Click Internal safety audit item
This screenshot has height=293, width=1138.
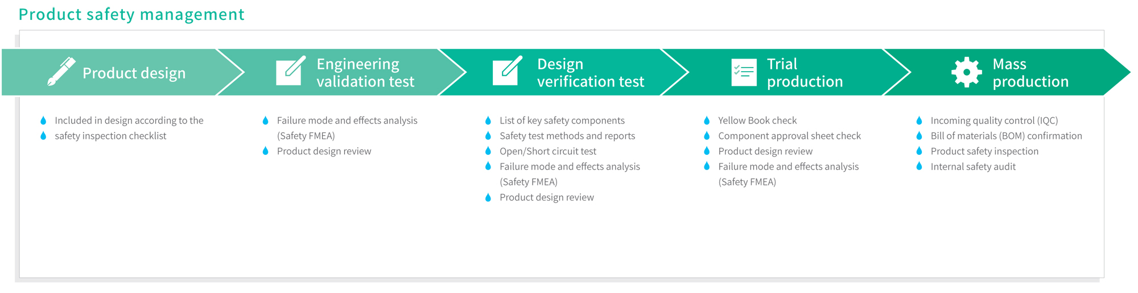tap(973, 167)
